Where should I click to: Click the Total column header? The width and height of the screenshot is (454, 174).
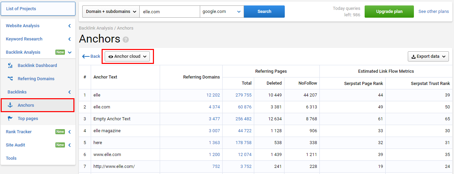click(247, 83)
